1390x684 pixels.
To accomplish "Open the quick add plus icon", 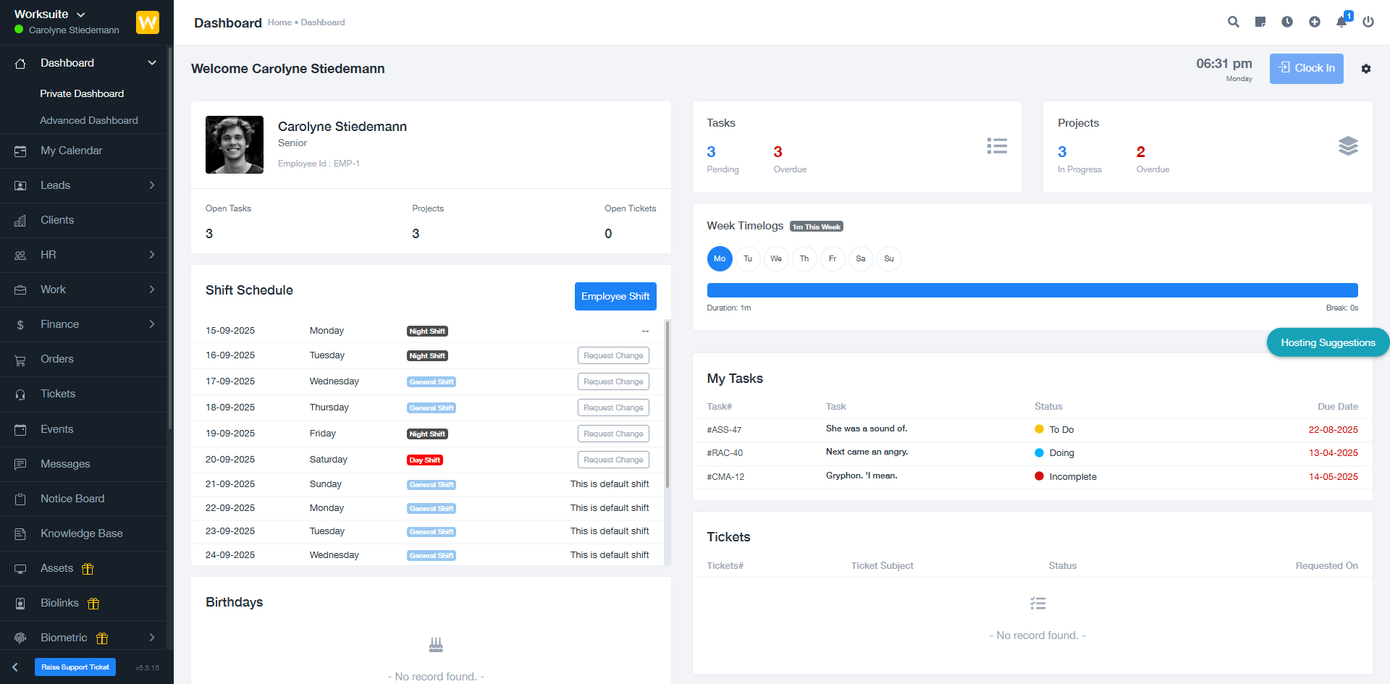I will click(x=1315, y=22).
